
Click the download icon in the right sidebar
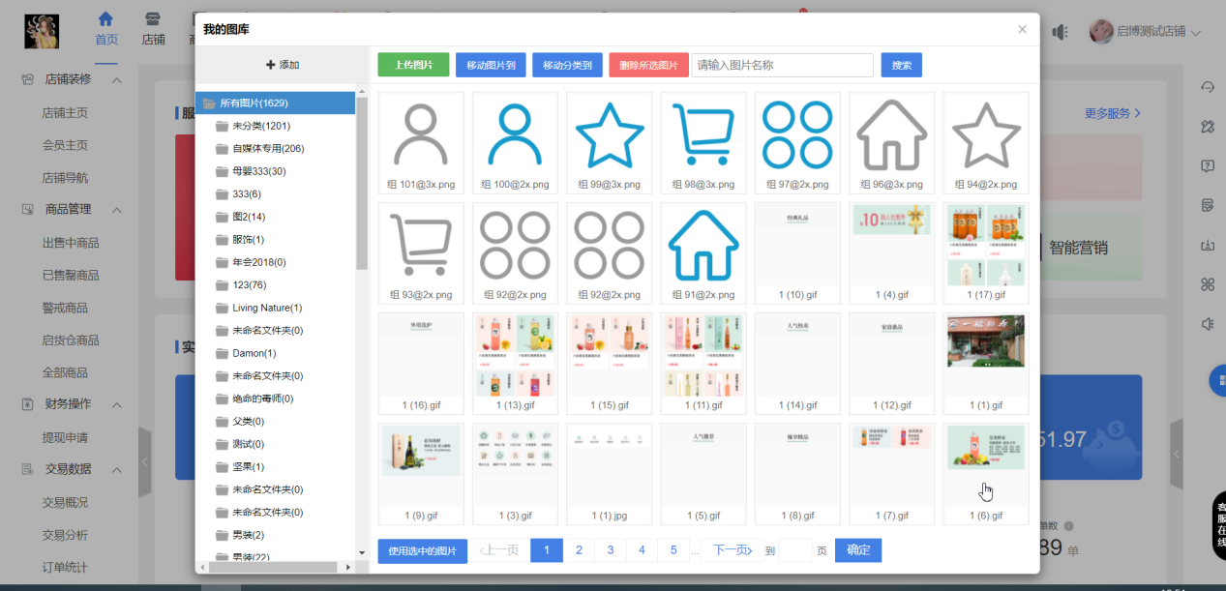point(1207,245)
